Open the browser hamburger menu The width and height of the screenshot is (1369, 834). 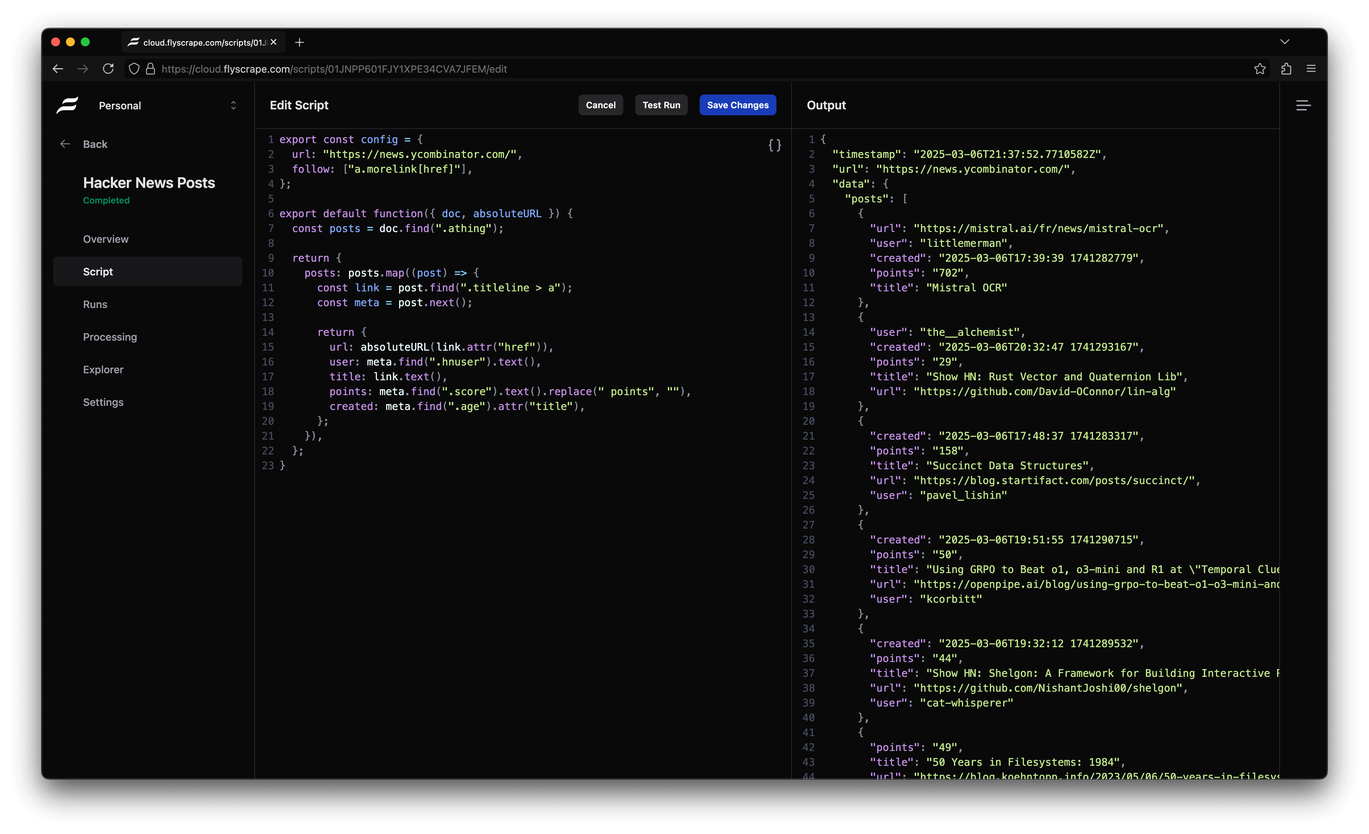pyautogui.click(x=1311, y=69)
